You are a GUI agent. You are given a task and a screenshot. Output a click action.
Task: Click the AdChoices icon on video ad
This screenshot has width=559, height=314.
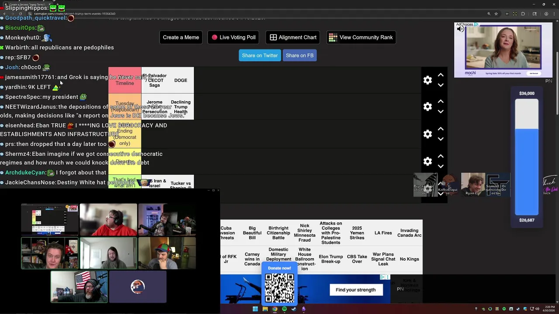coord(476,24)
